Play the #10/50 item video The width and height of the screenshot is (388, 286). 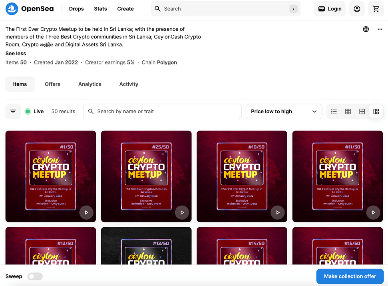click(278, 212)
